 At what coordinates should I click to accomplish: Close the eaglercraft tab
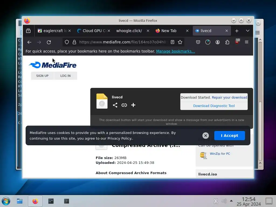click(x=70, y=31)
